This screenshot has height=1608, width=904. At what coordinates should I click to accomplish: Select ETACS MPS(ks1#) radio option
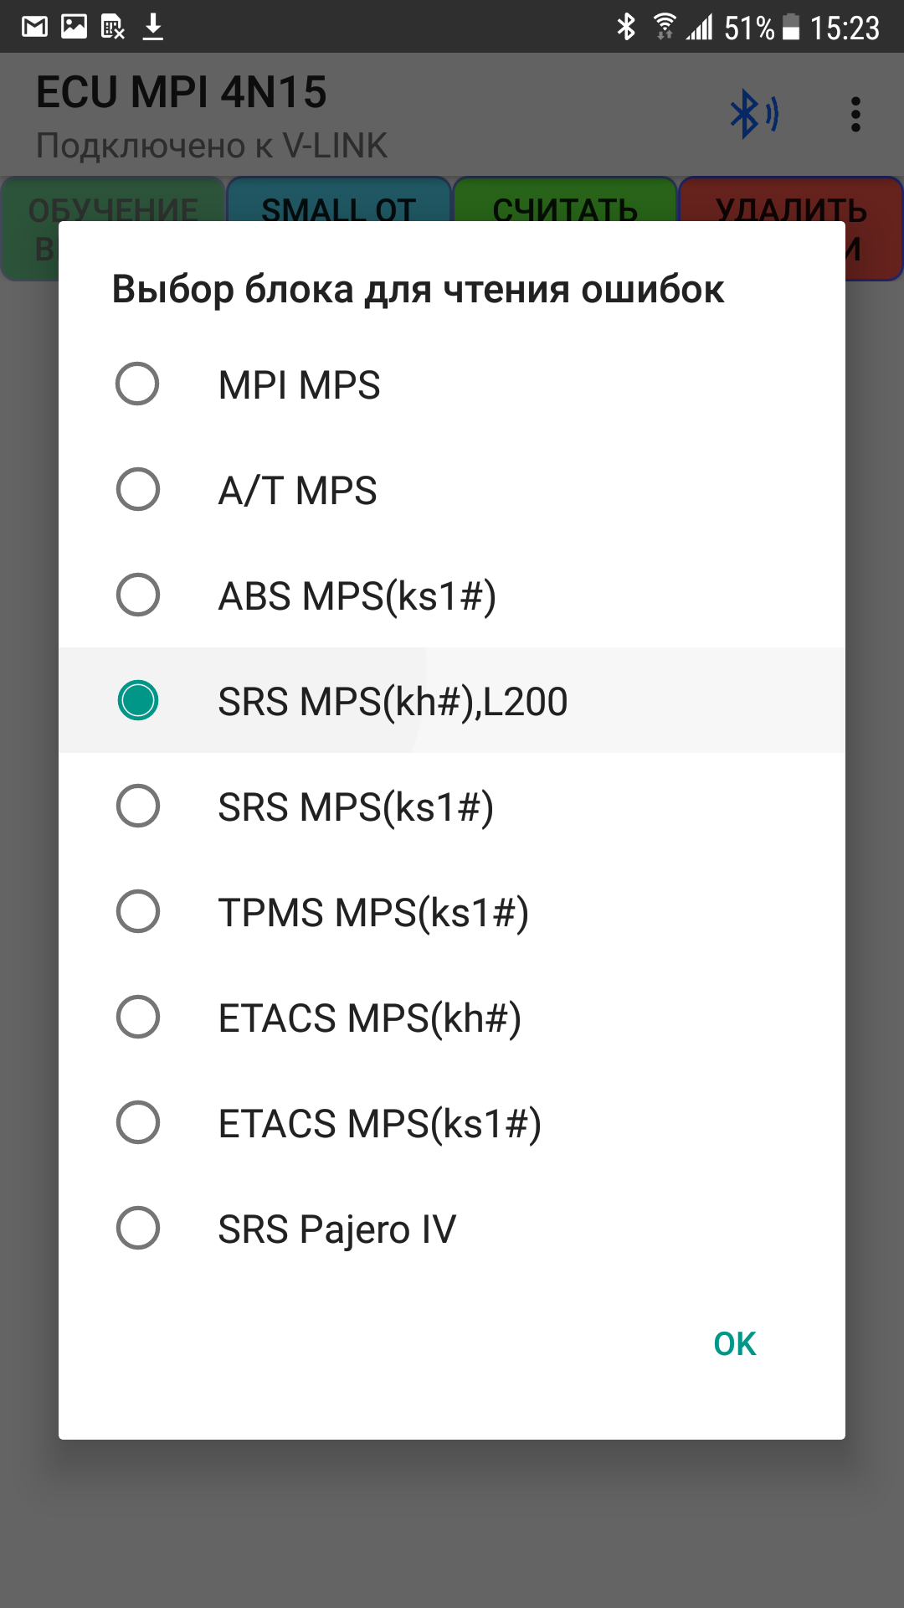click(x=138, y=1123)
